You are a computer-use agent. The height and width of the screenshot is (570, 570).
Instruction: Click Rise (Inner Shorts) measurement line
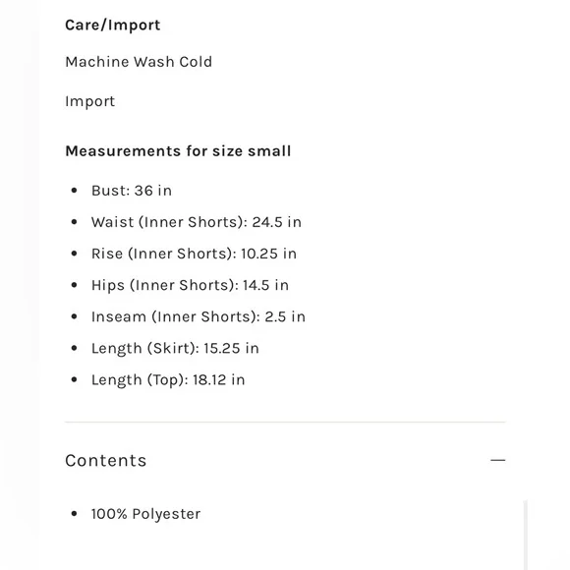[194, 254]
